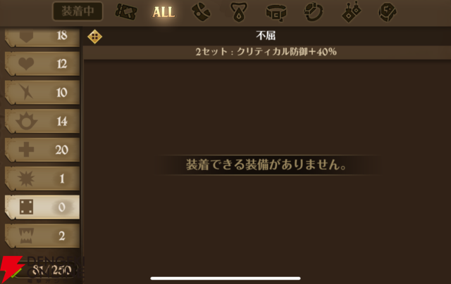Choose the sun emblem set with count 14
The image size is (451, 284).
[42, 121]
